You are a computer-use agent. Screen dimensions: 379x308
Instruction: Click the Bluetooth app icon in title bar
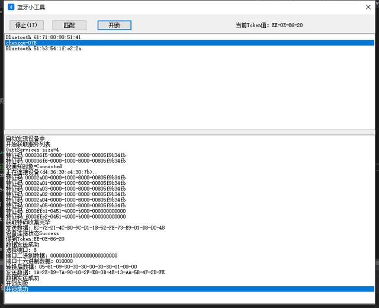(x=11, y=7)
